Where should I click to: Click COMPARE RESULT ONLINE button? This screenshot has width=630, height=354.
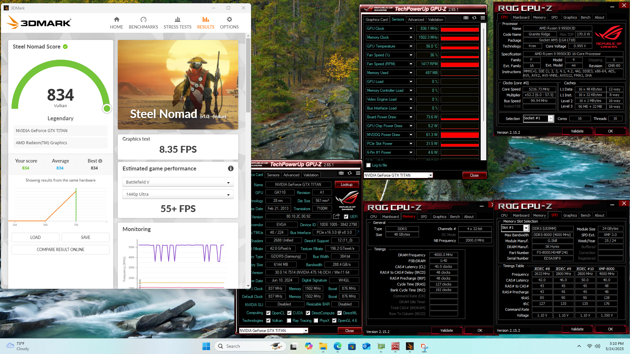click(x=60, y=249)
